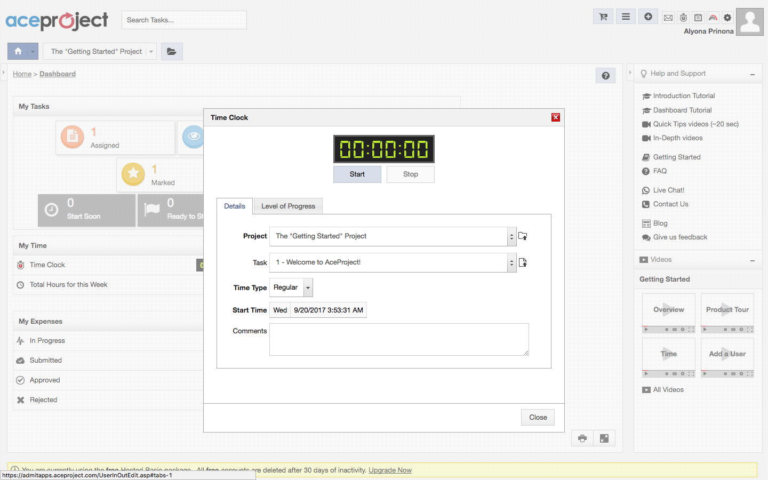Click the Start Soon clock tile

(86, 210)
